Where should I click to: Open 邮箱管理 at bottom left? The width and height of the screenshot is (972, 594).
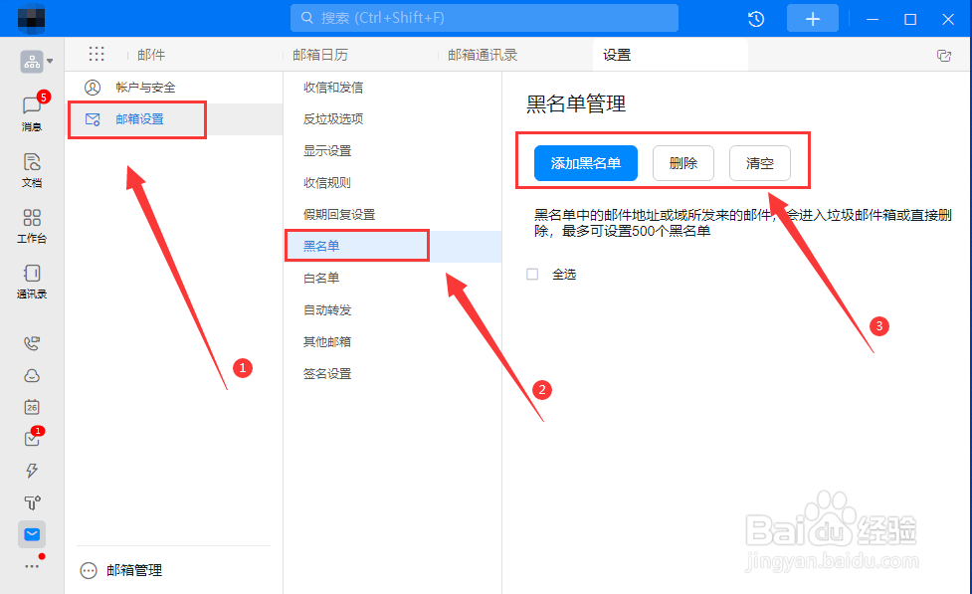[121, 570]
